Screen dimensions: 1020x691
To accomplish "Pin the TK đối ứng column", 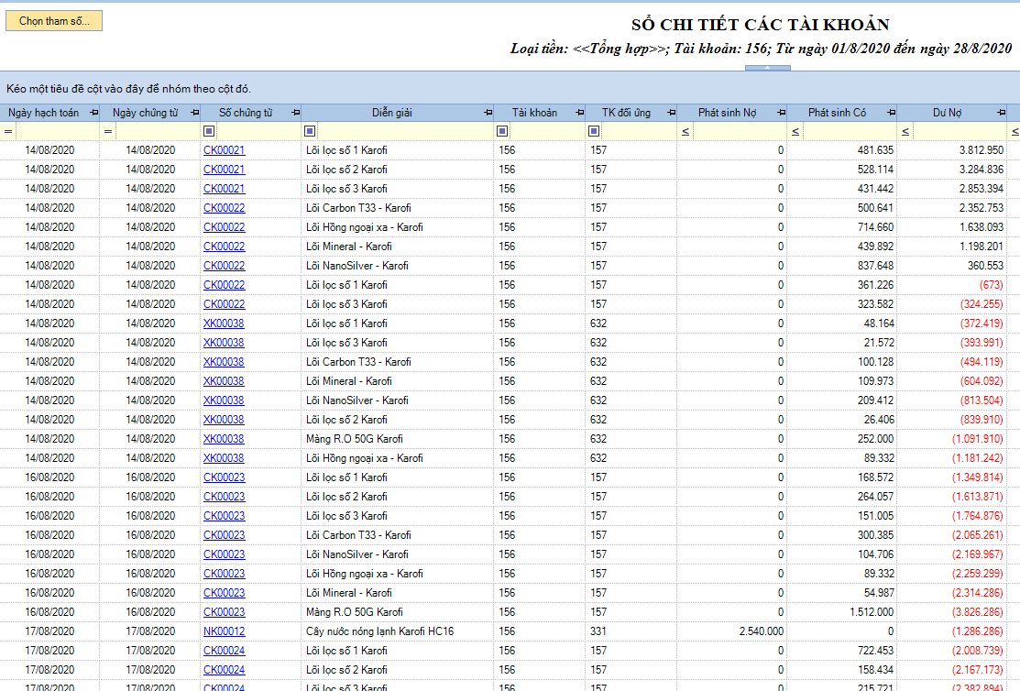I will pos(670,113).
